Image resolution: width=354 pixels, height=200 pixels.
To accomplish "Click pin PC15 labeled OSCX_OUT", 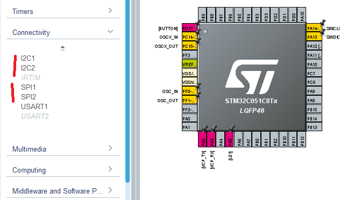I will tap(189, 46).
